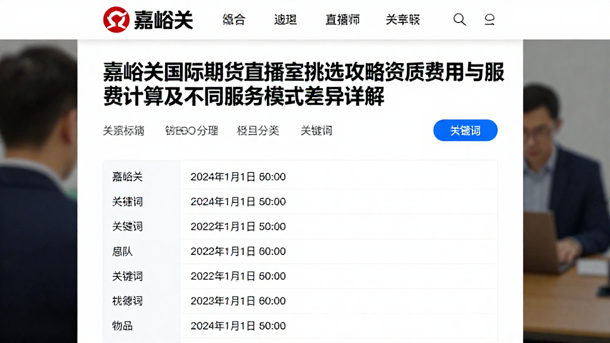Click the 队 row label in the table
Screen dimensions: 610x343
122,252
